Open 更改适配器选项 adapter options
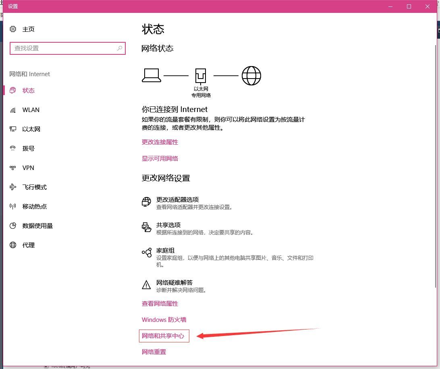This screenshot has height=369, width=440. pos(177,200)
